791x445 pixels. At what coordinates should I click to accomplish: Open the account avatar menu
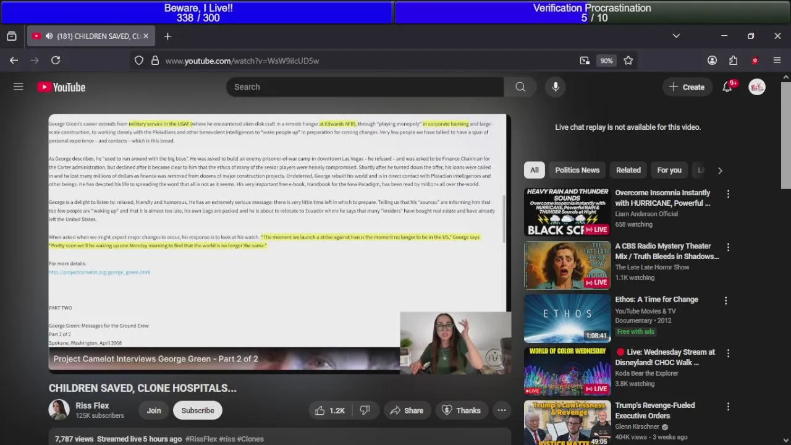pyautogui.click(x=757, y=87)
